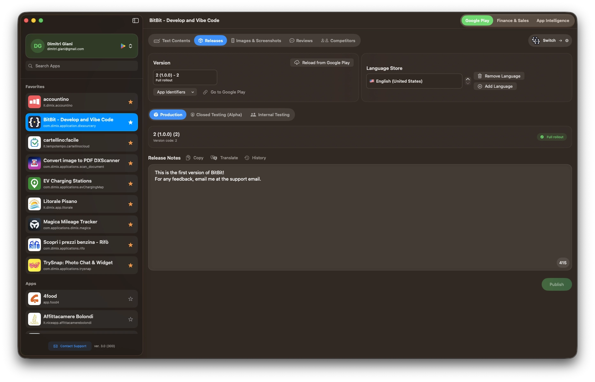Toggle the sidebar panel icon
The width and height of the screenshot is (595, 382).
pos(135,20)
